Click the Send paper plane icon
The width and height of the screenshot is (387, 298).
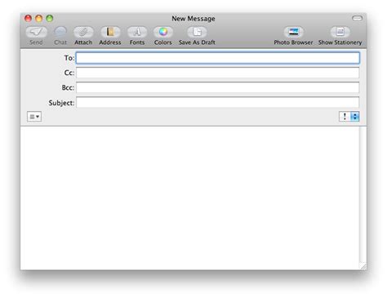(x=36, y=33)
